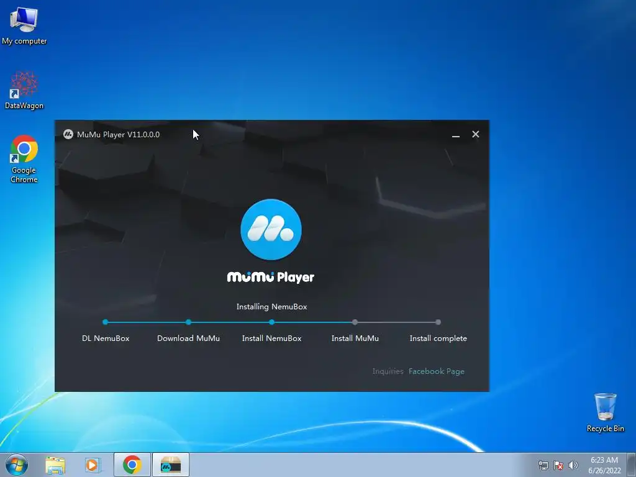This screenshot has height=477, width=636.
Task: Click the MuMu Player wordmark text
Action: tap(271, 277)
